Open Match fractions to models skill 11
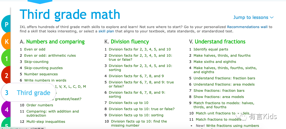Screen dimensions: 286x129 pyautogui.click(x=218, y=120)
